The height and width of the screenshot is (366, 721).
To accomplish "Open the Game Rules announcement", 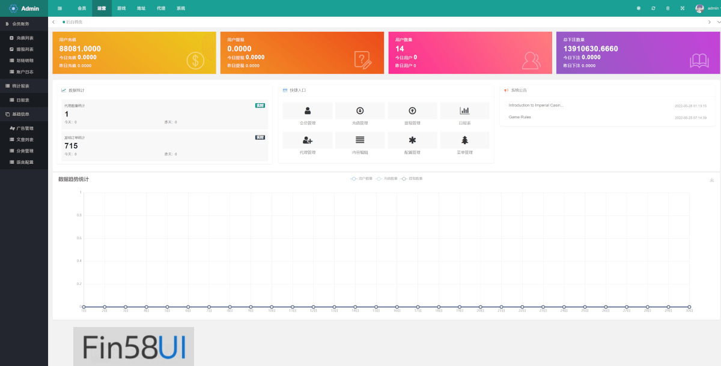I will click(520, 117).
